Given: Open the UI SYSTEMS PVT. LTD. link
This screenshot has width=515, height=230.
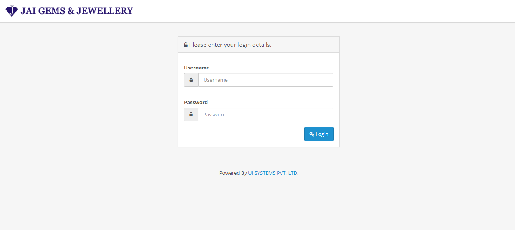Looking at the screenshot, I should (273, 173).
